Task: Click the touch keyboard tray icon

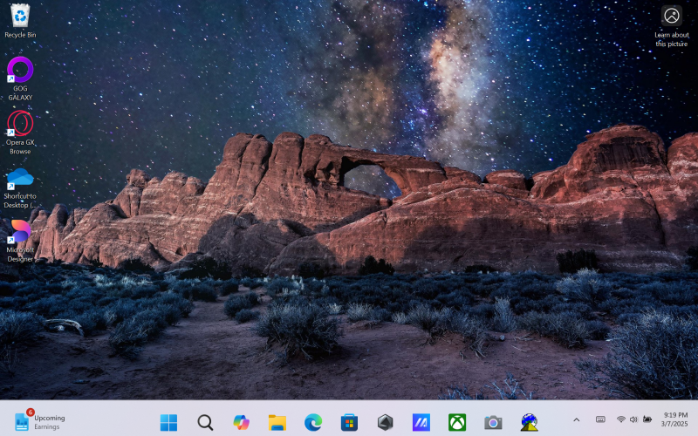Action: (x=600, y=419)
